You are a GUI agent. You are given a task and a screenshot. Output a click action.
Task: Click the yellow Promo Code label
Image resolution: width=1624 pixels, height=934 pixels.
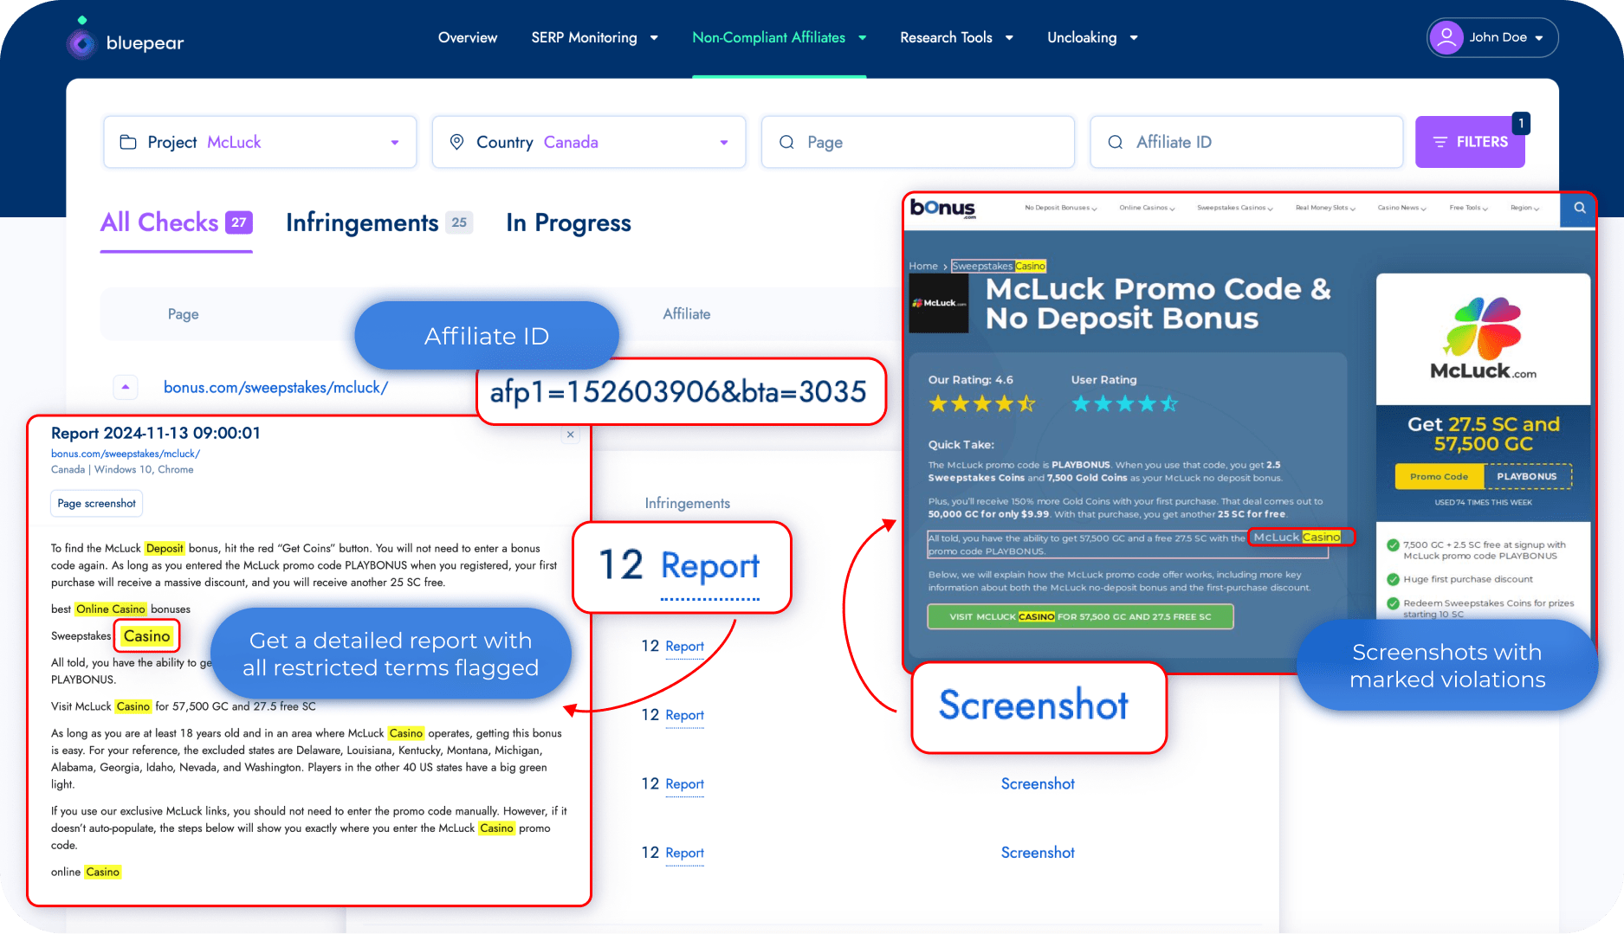click(1440, 477)
